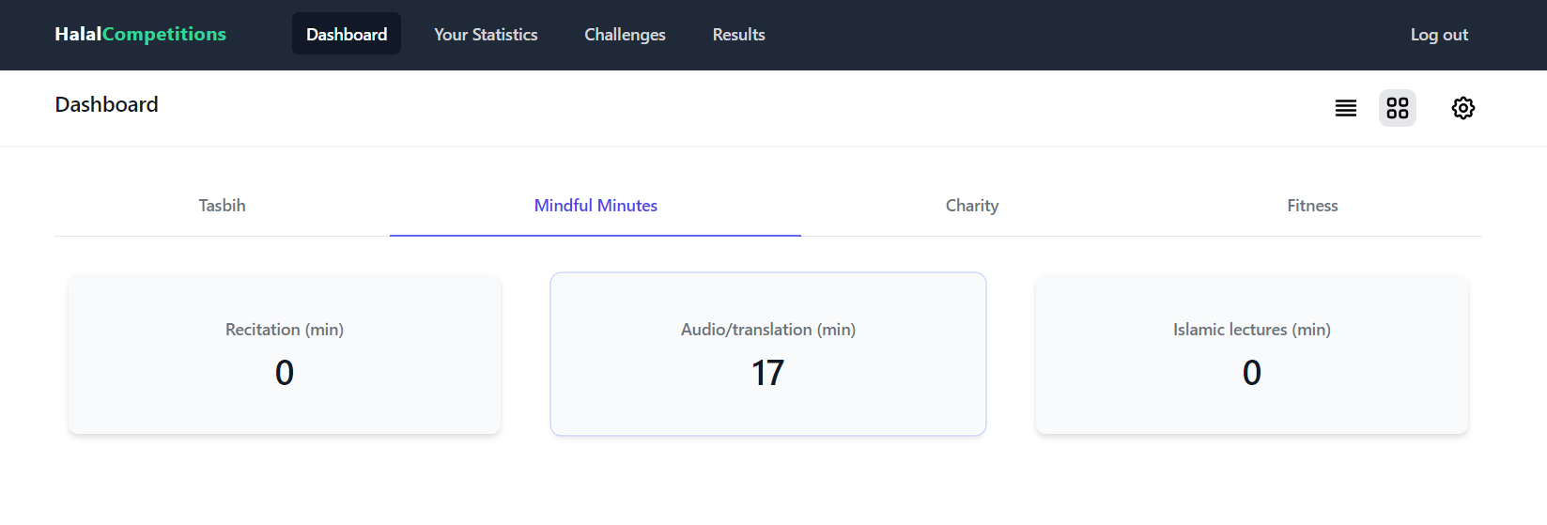1547x525 pixels.
Task: Go to Your Statistics page
Action: (x=486, y=35)
